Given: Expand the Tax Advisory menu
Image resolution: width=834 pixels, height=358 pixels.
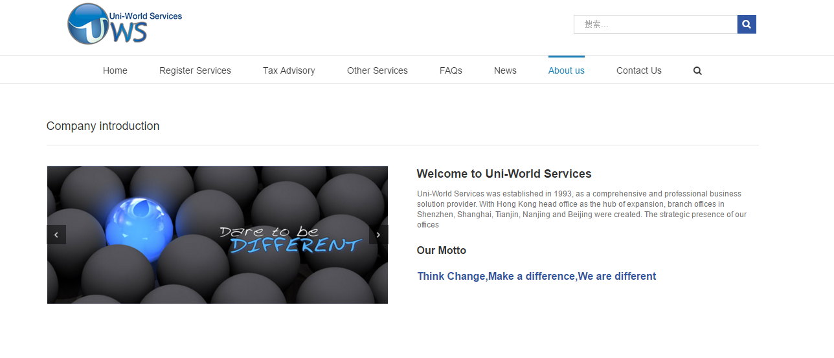Looking at the screenshot, I should 289,70.
